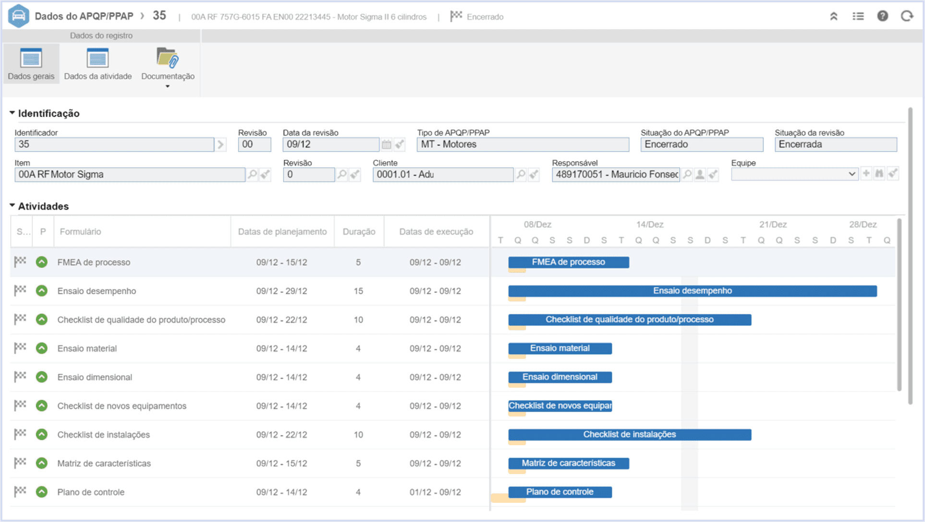Screen dimensions: 925x522
Task: Open the Dados gerais section
Action: point(31,64)
